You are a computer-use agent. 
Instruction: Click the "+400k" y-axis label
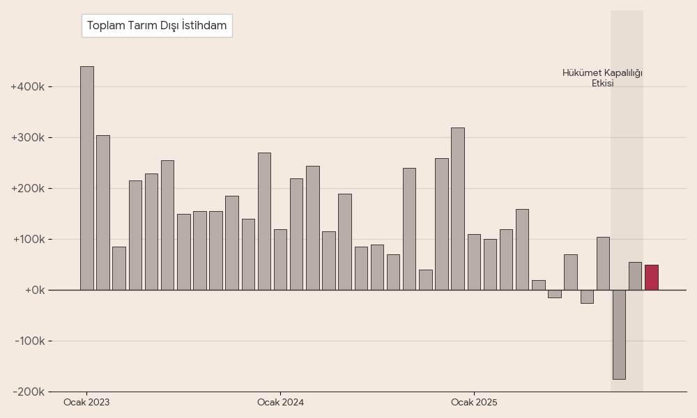click(x=28, y=87)
